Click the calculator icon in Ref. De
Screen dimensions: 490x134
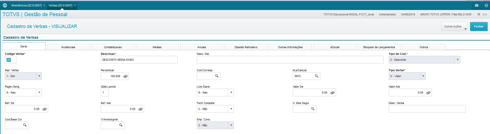click(x=45, y=109)
